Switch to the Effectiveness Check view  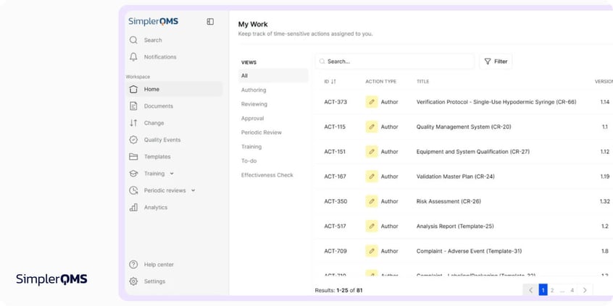pos(267,175)
